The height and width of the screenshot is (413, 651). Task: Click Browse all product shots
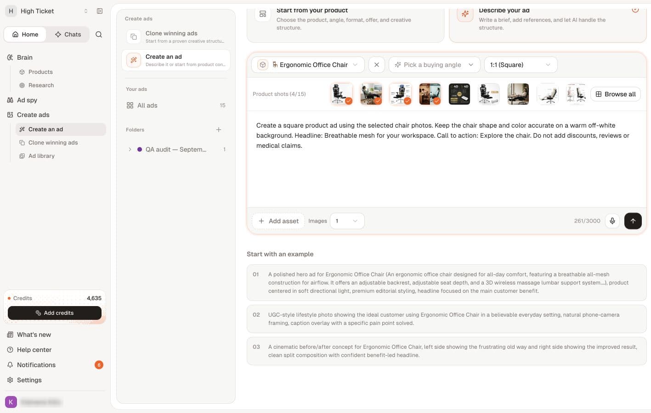click(616, 94)
